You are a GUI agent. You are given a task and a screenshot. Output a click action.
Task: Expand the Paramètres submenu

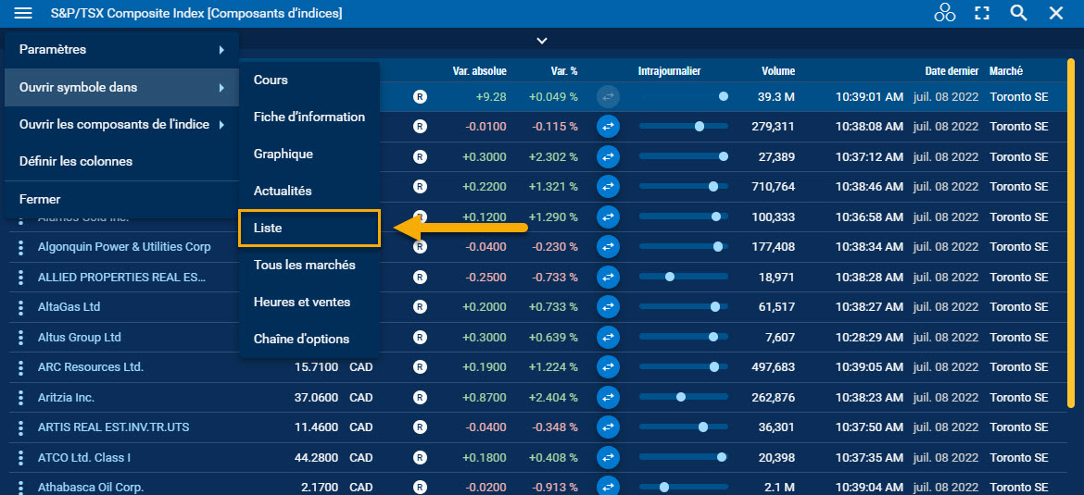tap(120, 49)
